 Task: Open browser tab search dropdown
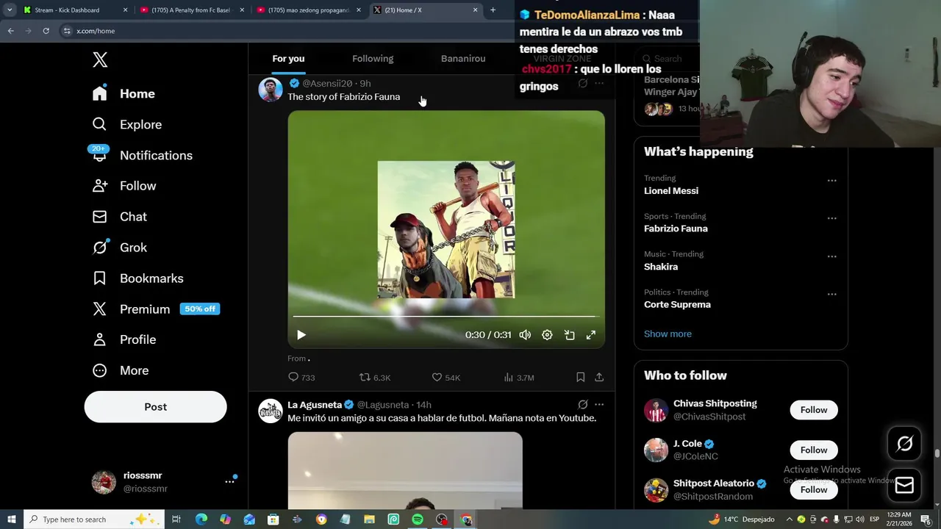point(10,10)
